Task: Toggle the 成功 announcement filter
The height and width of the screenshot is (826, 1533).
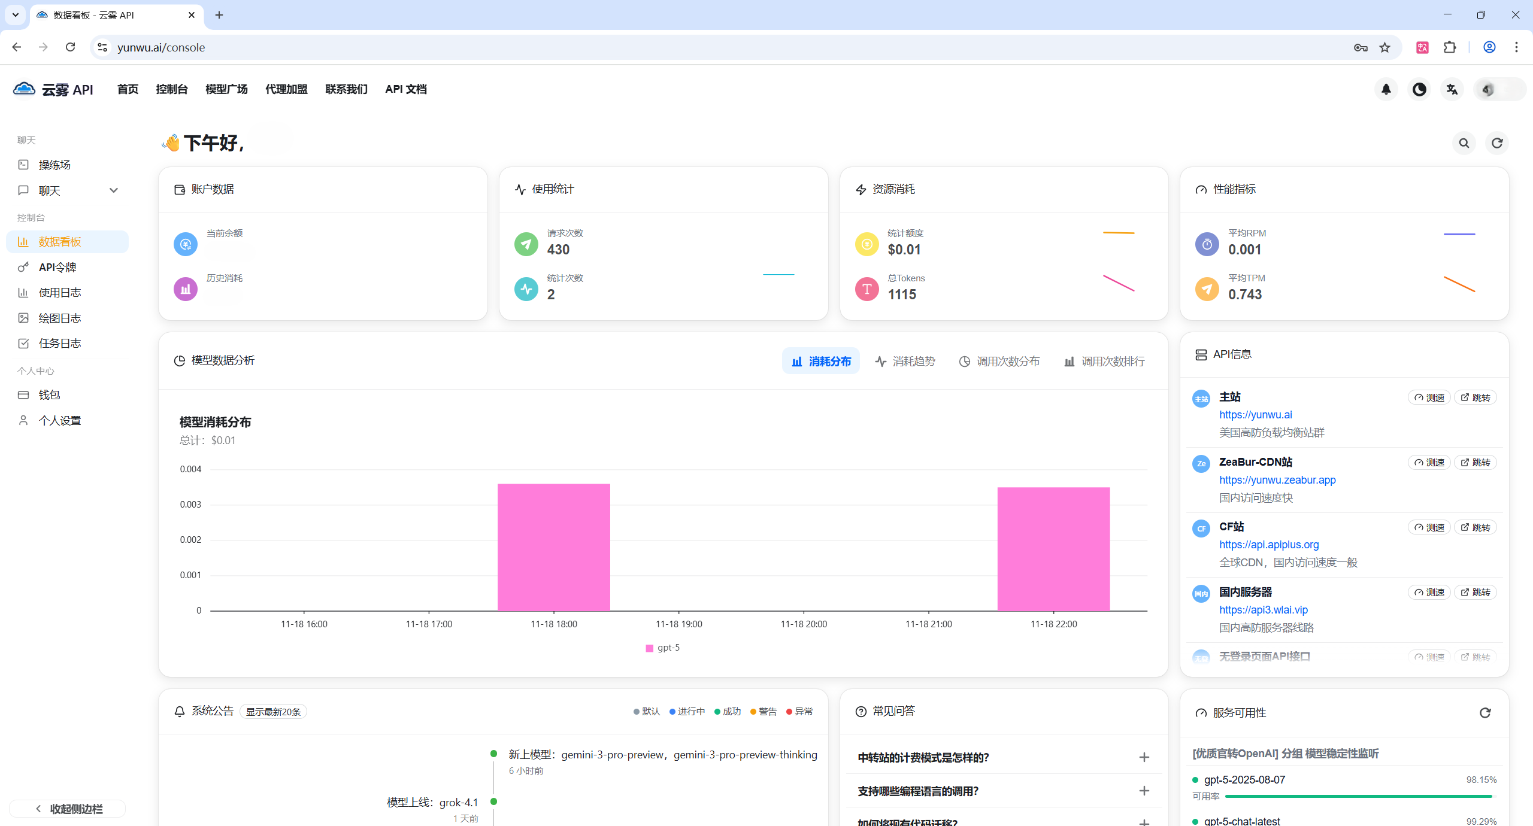Action: pos(727,711)
